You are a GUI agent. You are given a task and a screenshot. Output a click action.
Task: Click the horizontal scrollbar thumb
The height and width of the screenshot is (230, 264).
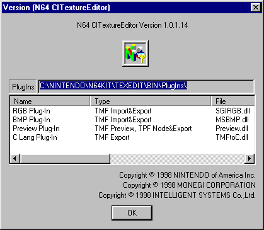pyautogui.click(x=65, y=158)
